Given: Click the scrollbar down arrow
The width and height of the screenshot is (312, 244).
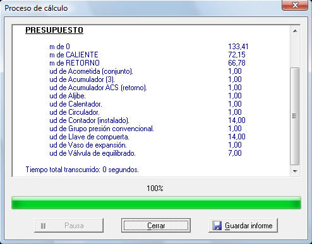Looking at the screenshot, I should (295, 171).
